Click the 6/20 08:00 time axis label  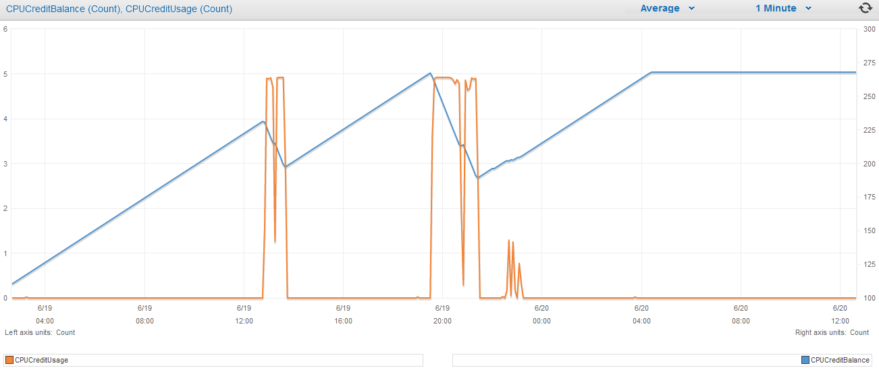point(741,314)
